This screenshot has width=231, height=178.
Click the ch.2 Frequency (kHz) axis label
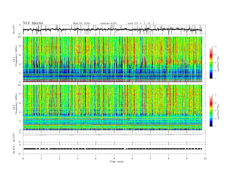tap(15, 104)
